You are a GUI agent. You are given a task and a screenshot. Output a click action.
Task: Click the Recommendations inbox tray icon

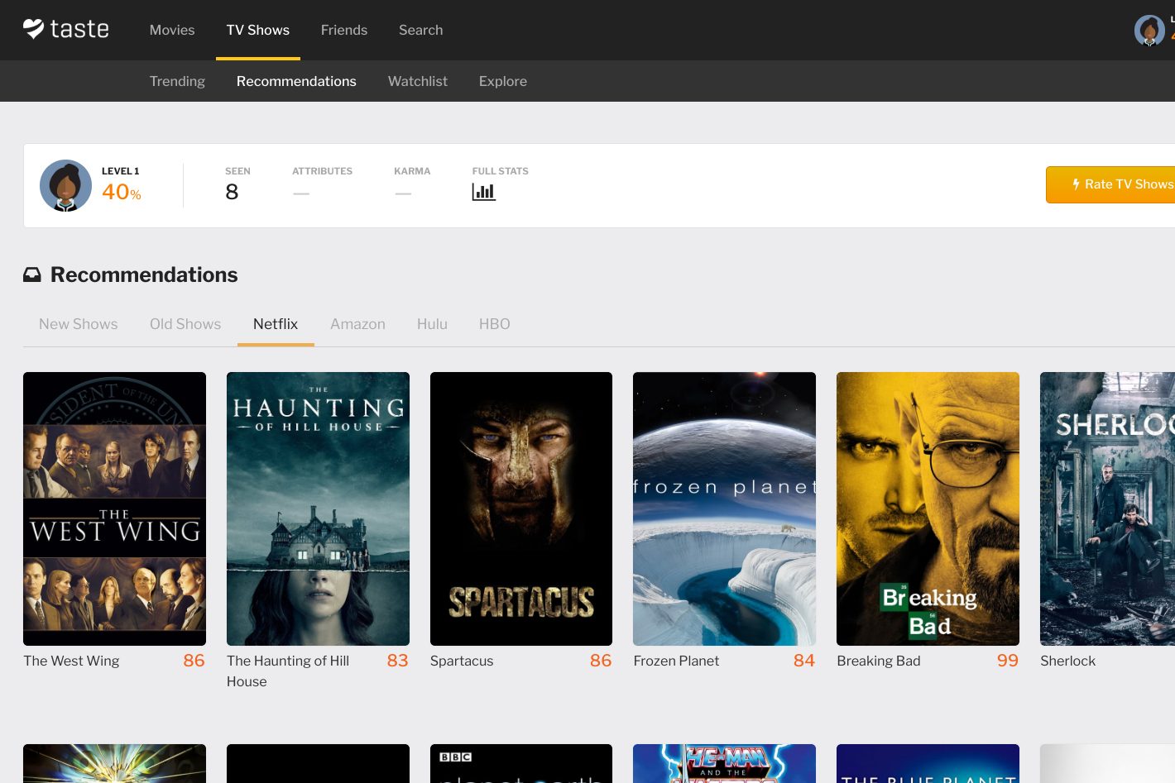(32, 275)
